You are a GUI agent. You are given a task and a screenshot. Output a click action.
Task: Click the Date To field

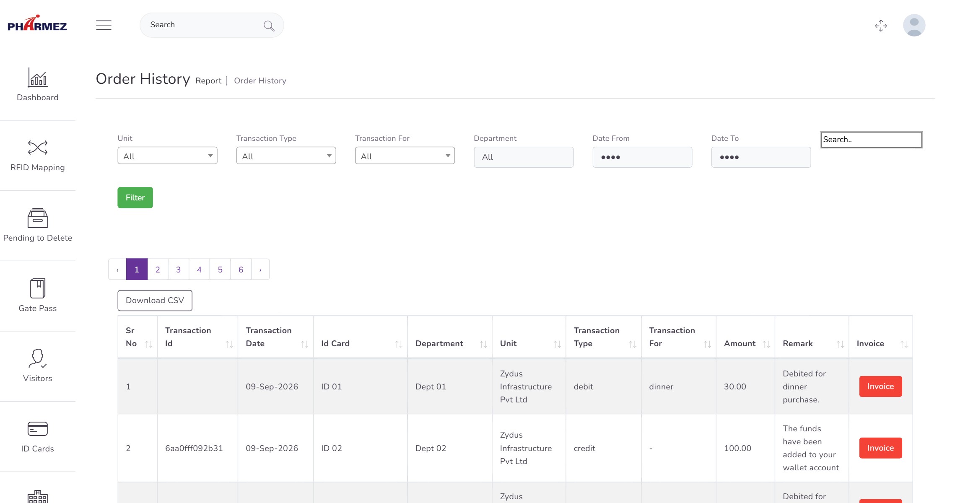tap(761, 157)
